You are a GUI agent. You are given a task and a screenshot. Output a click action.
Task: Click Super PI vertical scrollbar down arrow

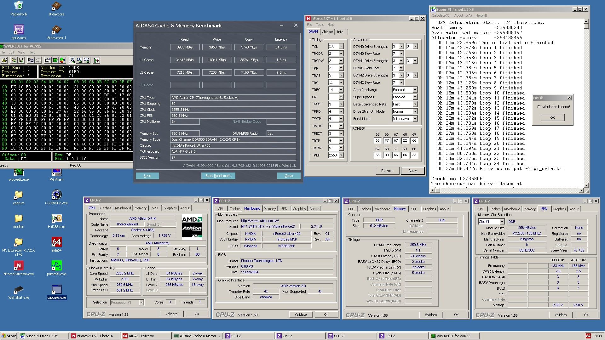586,185
